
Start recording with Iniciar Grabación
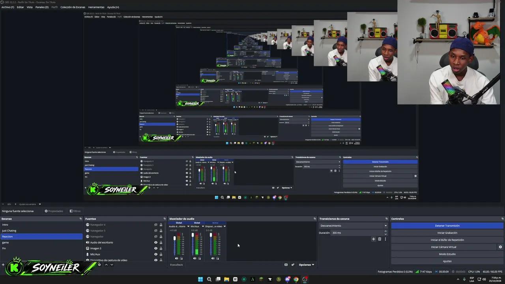coord(447,233)
